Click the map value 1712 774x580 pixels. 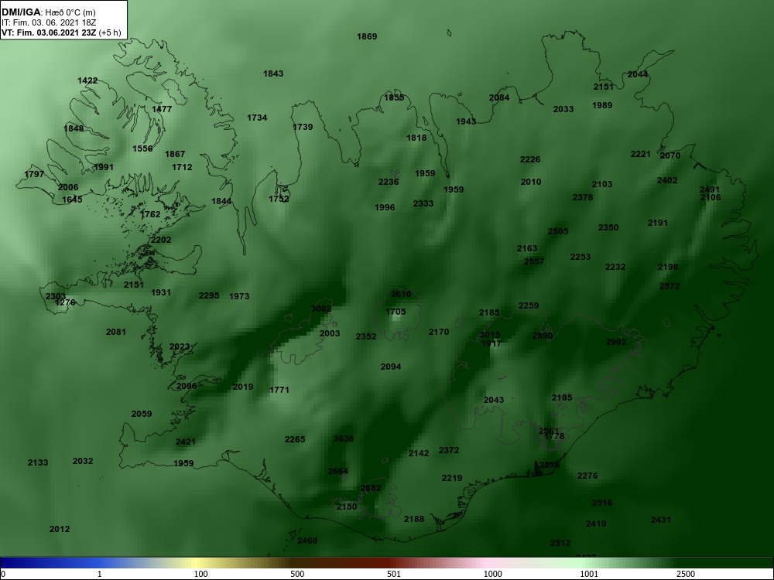pyautogui.click(x=182, y=167)
